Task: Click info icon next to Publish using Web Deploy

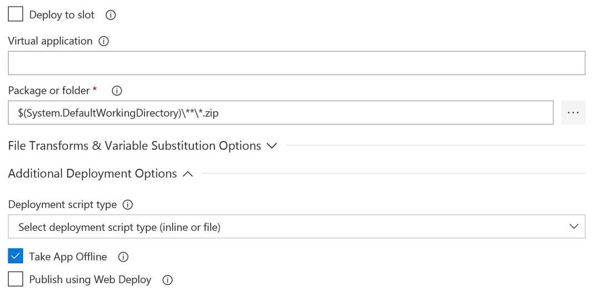Action: coord(168,280)
